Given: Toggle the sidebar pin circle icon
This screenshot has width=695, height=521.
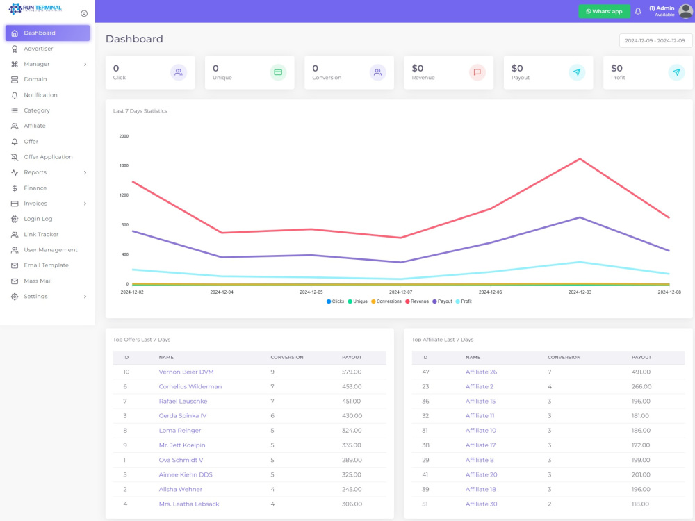Looking at the screenshot, I should (84, 14).
